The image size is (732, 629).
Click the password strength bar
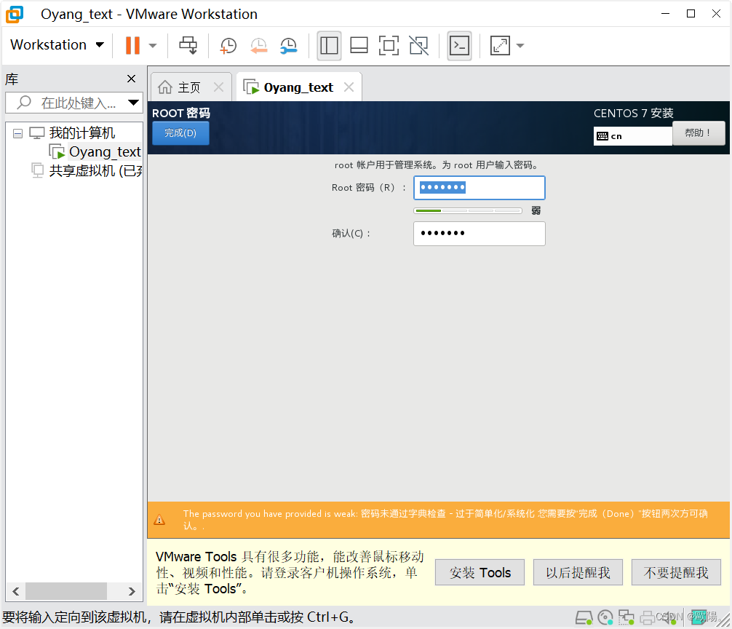click(x=468, y=210)
